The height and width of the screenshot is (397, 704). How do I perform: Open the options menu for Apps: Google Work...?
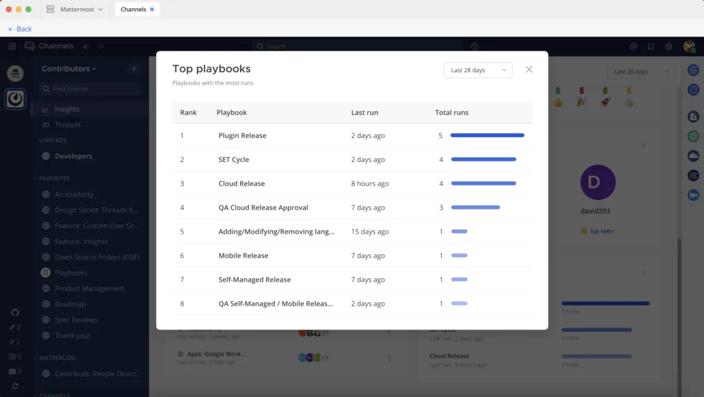click(x=389, y=358)
